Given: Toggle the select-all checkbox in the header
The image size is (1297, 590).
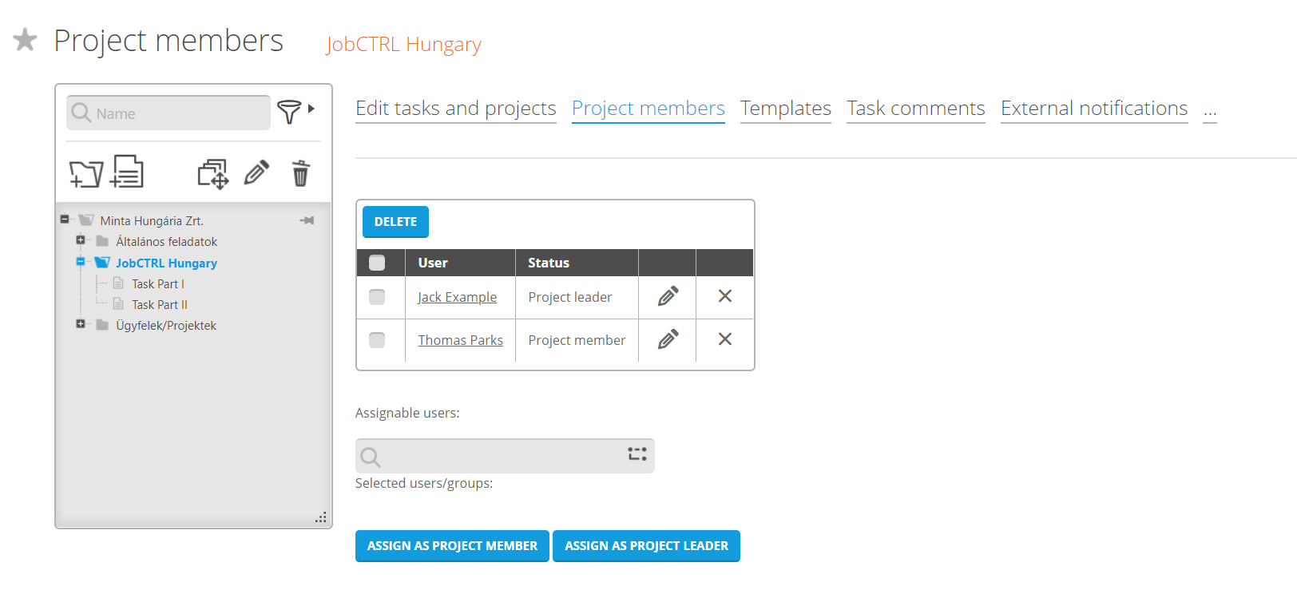Looking at the screenshot, I should (377, 263).
